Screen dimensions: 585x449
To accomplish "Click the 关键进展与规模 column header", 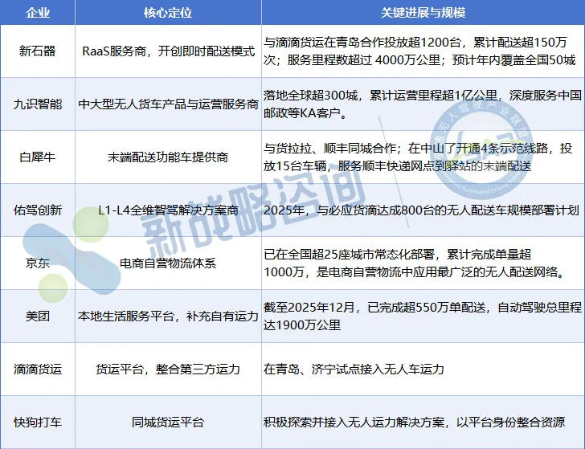I will 423,13.
